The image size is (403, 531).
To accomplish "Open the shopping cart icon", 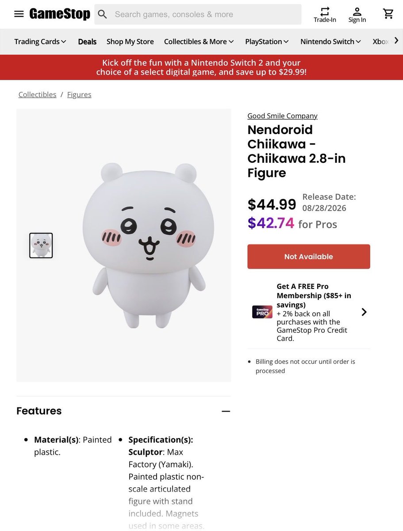I will pos(388,14).
